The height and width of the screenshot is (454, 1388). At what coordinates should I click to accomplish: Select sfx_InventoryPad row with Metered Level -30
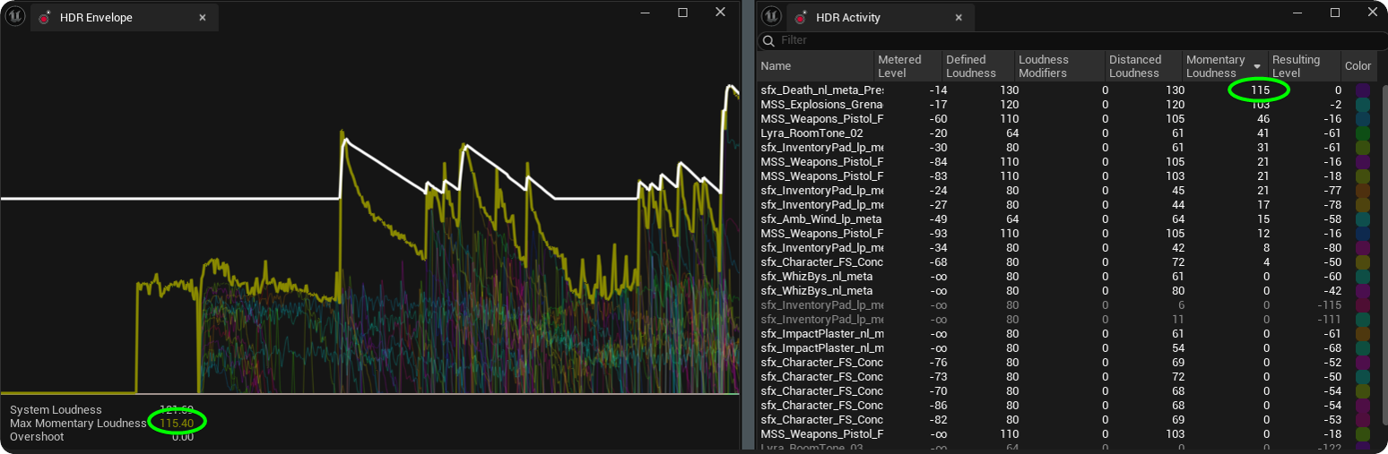point(1067,148)
